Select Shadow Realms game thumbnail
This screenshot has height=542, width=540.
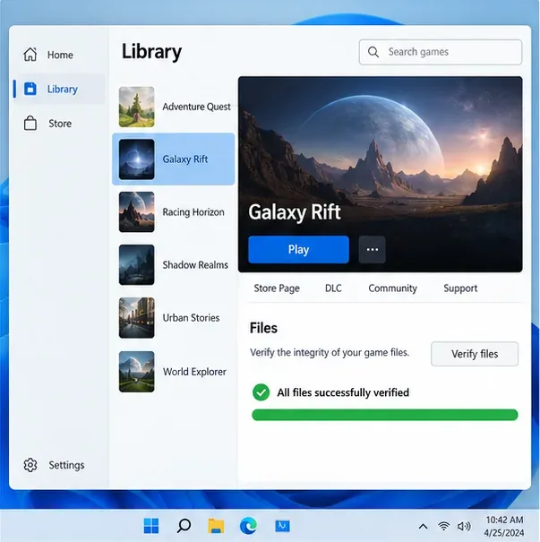(x=136, y=265)
